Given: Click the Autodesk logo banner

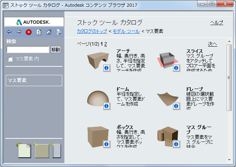Looking at the screenshot, I should tap(34, 22).
